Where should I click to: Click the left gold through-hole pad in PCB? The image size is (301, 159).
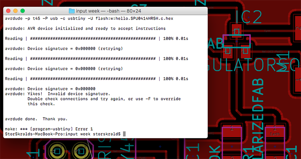(x=57, y=151)
